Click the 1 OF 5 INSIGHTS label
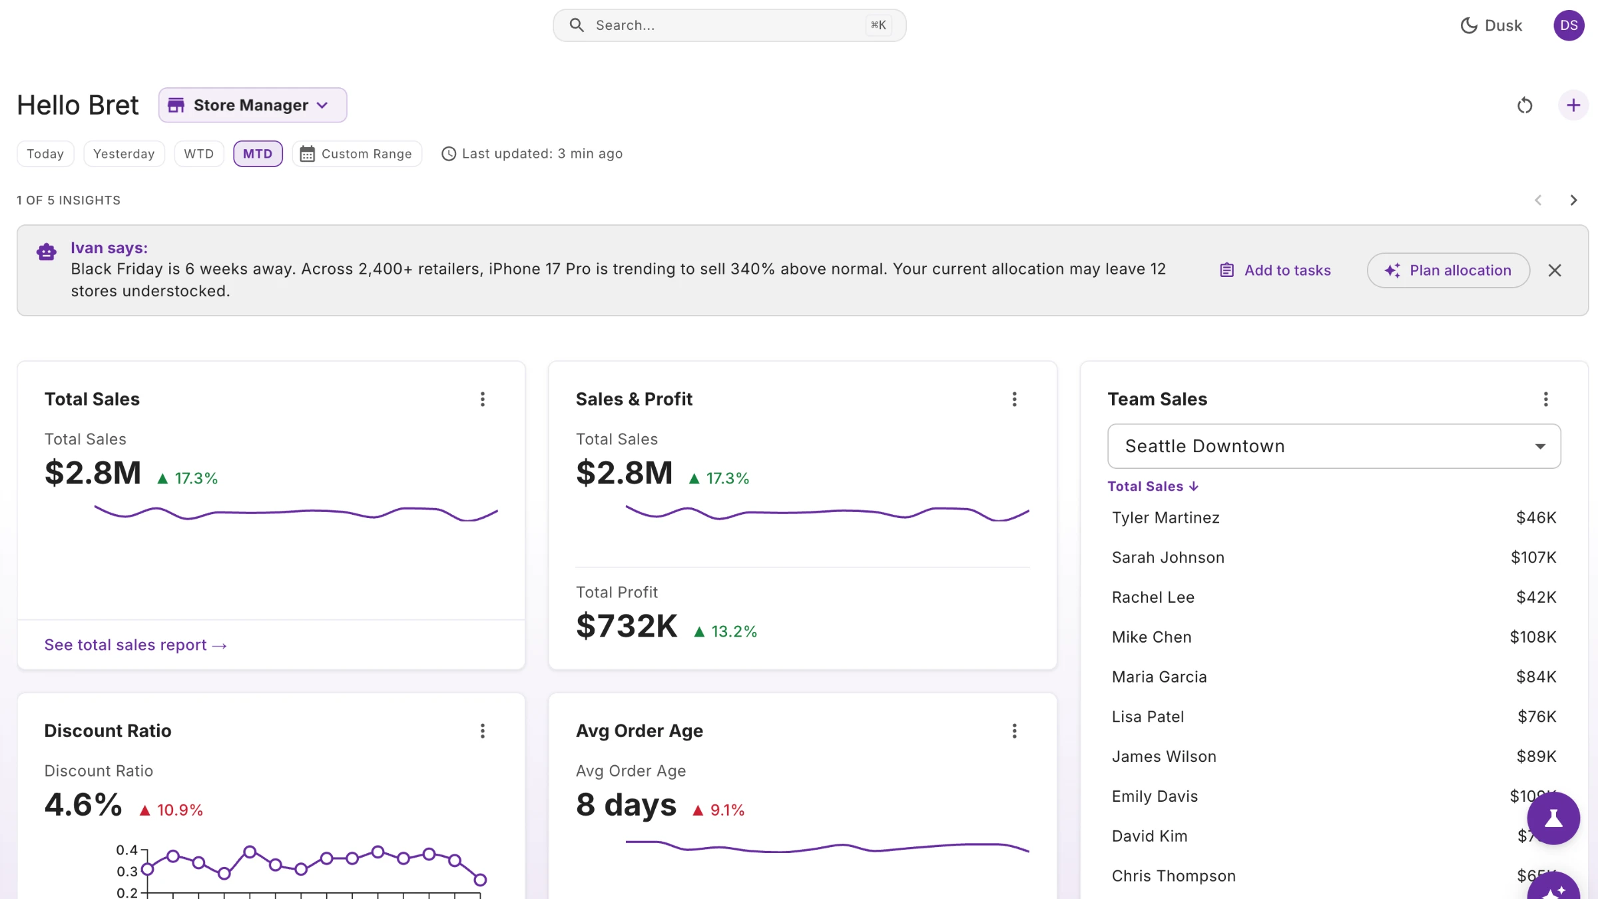This screenshot has height=899, width=1598. coord(69,200)
